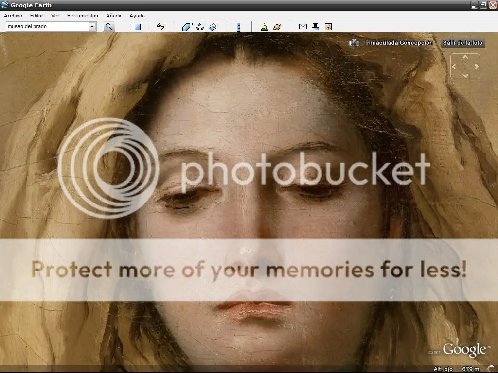Image resolution: width=498 pixels, height=373 pixels.
Task: Restore down the Google Earth window
Action: click(483, 5)
